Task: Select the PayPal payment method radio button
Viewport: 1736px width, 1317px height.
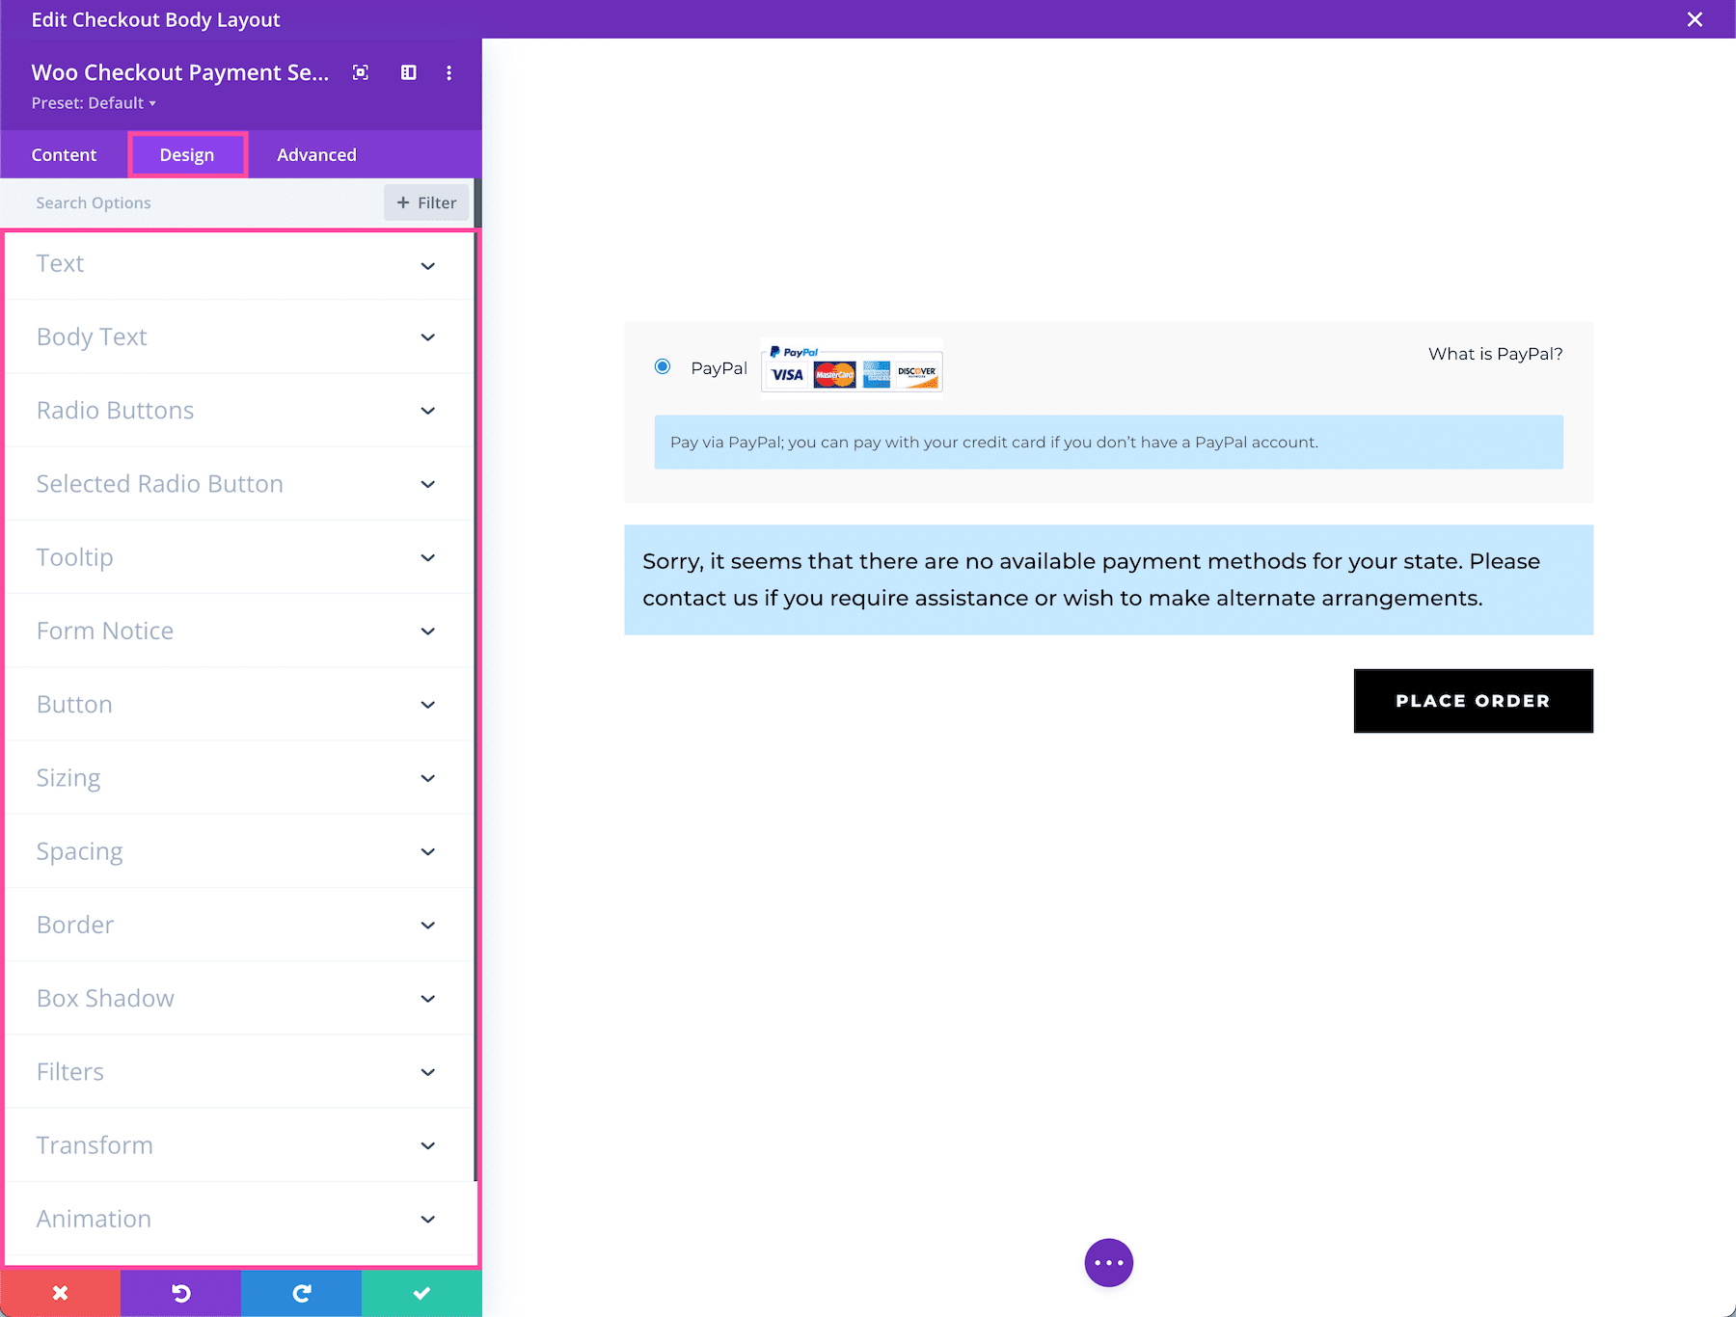Action: (x=662, y=367)
